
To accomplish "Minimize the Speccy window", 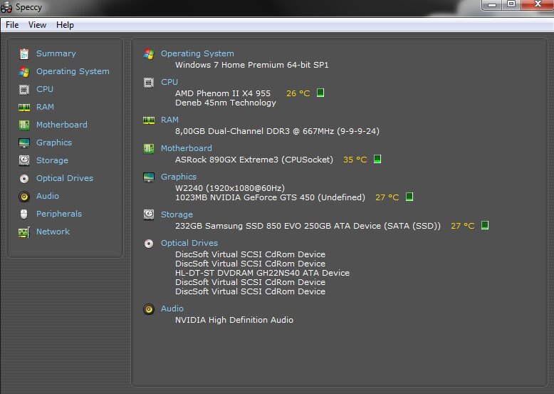I will click(491, 5).
